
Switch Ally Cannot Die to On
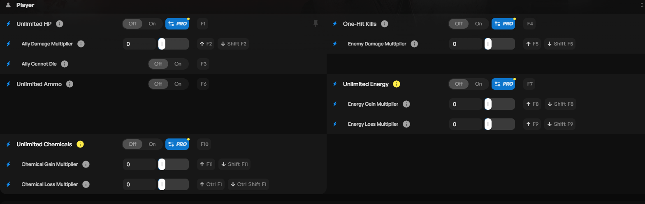click(178, 64)
